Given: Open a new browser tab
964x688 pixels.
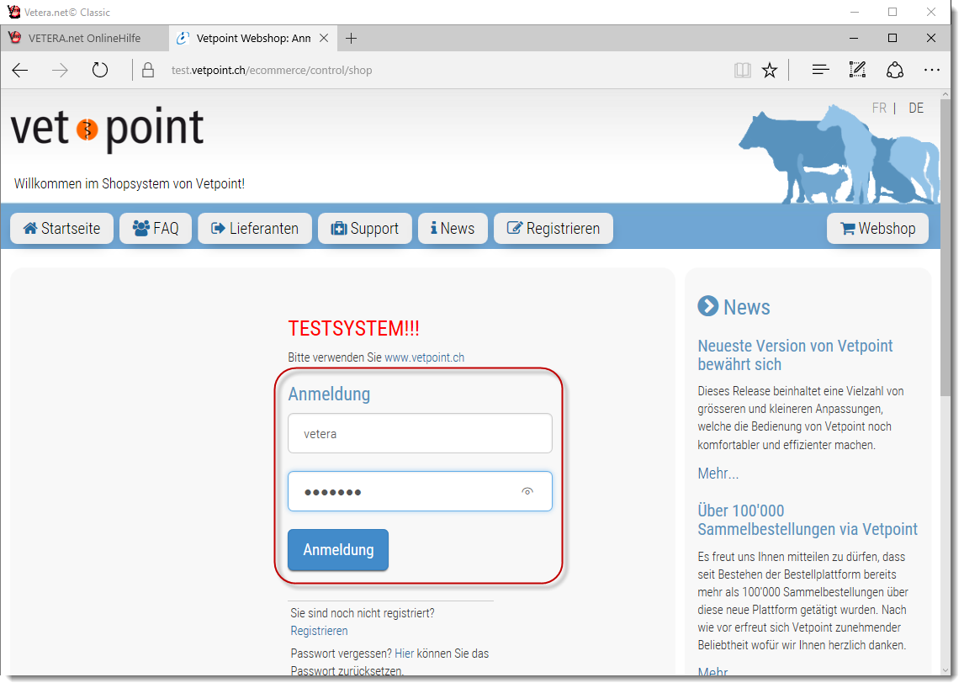Looking at the screenshot, I should click(x=352, y=39).
